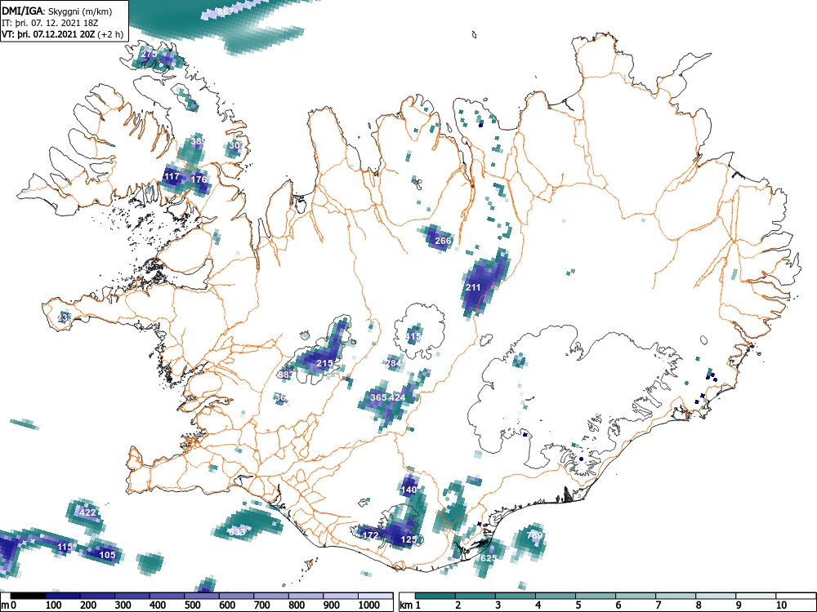Viewport: 817px width, 612px height.
Task: Click the 266 visibility label
Action: point(443,241)
